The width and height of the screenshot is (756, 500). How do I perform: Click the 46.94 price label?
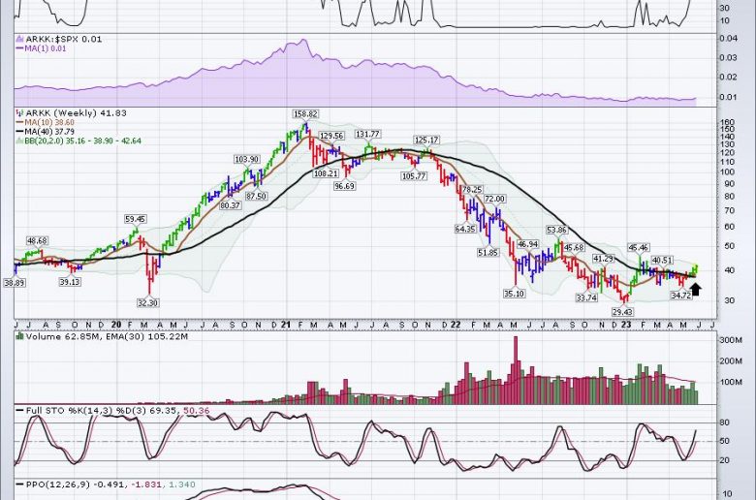point(527,244)
